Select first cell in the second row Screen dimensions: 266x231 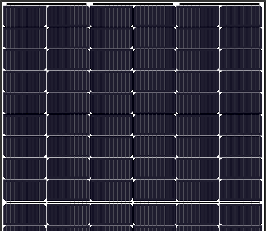coord(25,38)
